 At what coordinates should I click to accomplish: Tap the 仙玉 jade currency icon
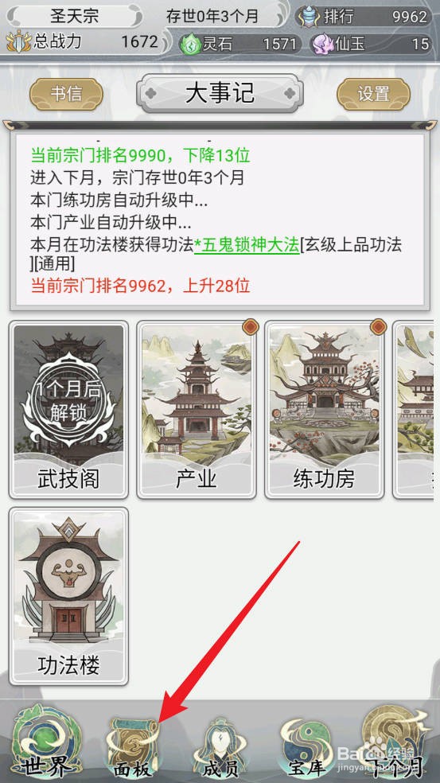coord(322,44)
